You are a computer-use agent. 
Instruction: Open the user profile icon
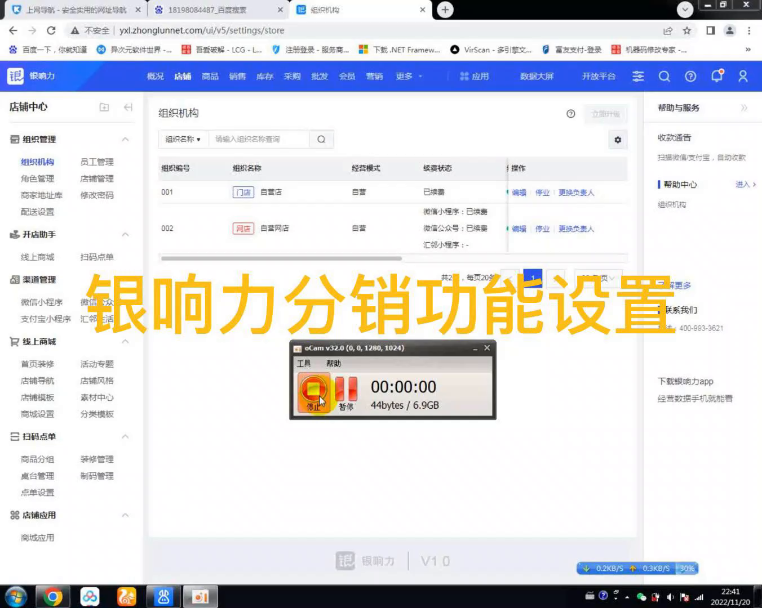click(743, 76)
